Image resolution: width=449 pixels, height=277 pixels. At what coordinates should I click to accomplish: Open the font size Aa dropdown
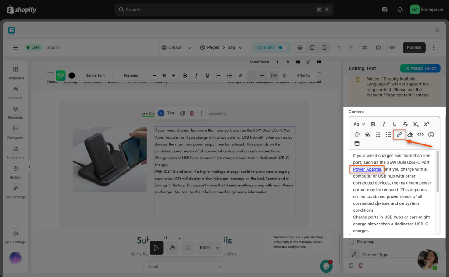pos(359,124)
